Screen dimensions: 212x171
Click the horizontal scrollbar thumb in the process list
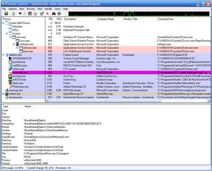(x=105, y=101)
